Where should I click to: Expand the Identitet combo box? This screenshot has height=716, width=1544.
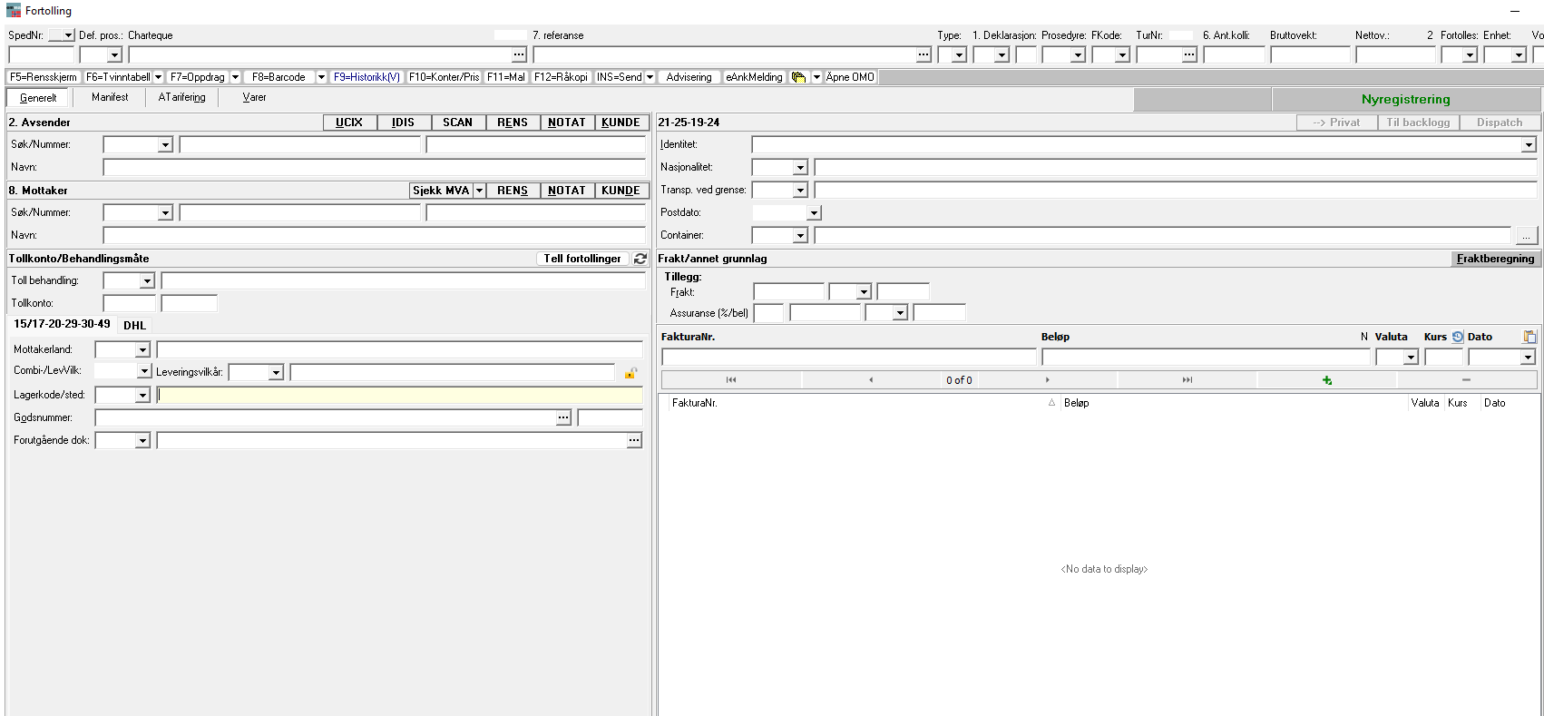[1529, 145]
